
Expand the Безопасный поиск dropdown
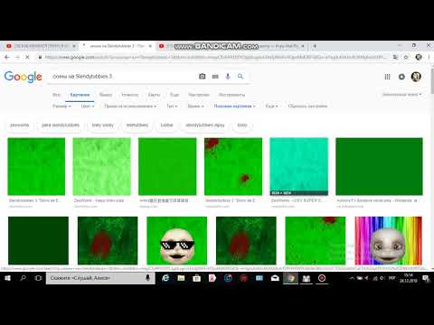(401, 95)
